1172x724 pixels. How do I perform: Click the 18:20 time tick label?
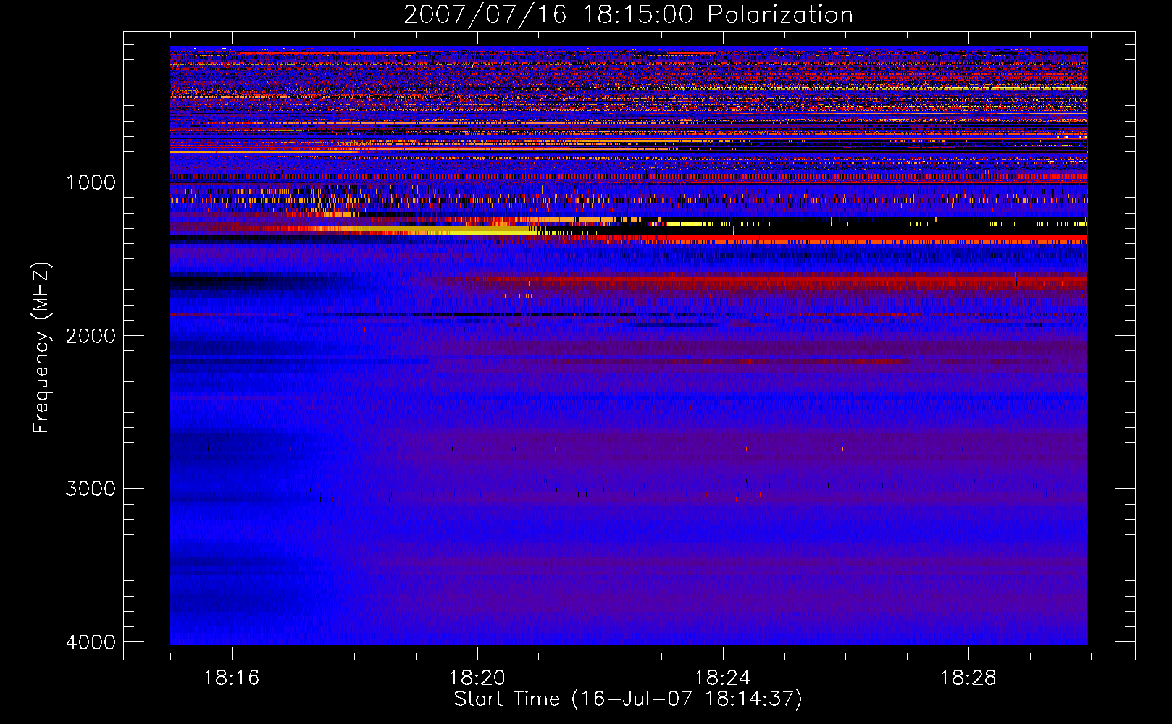point(477,678)
